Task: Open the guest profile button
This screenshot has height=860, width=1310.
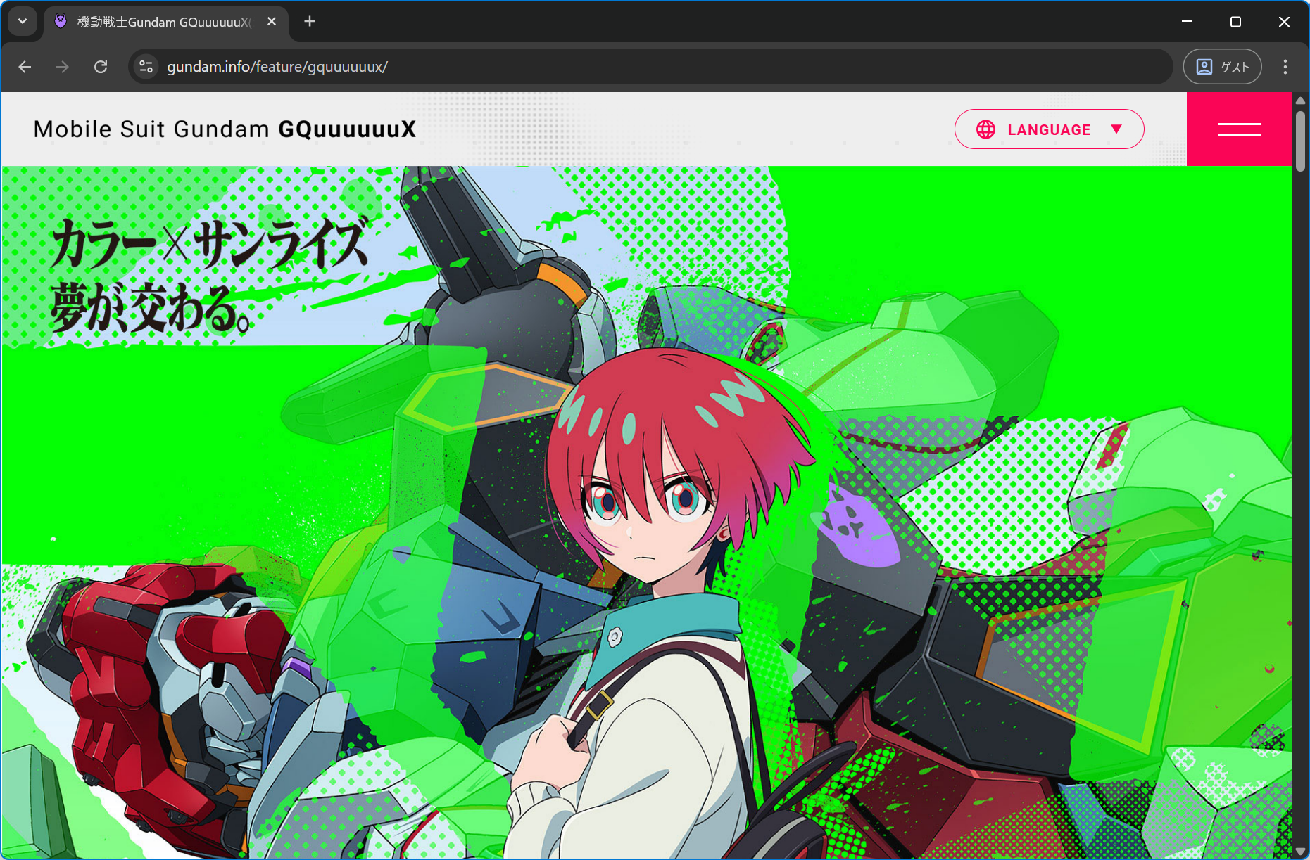Action: click(1223, 67)
